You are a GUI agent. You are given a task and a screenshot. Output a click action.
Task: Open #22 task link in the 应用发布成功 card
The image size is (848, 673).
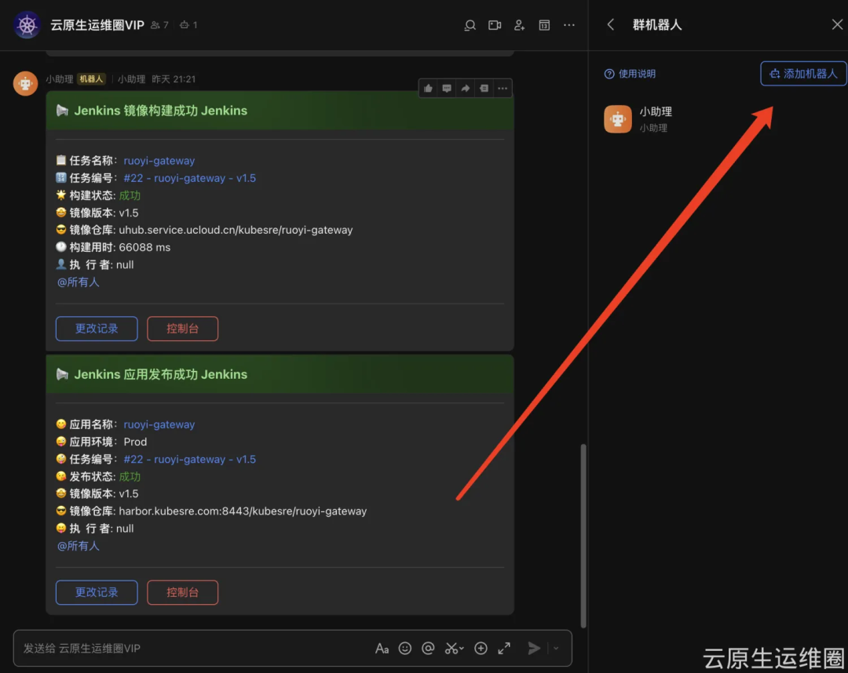tap(189, 459)
